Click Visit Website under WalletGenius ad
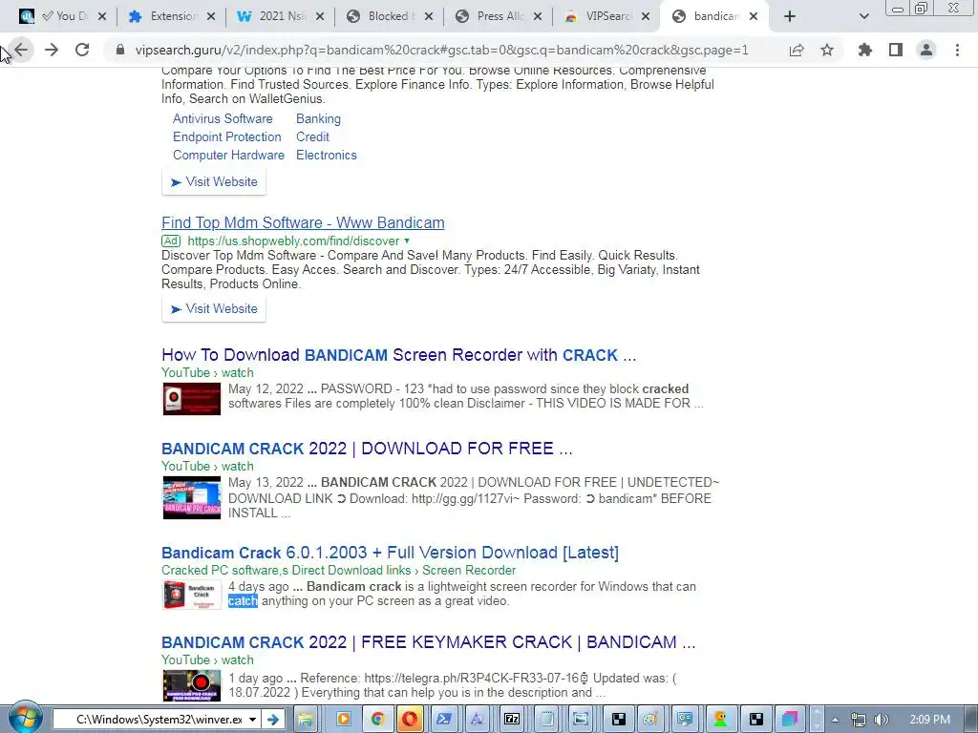Viewport: 978px width, 733px height. pyautogui.click(x=214, y=181)
